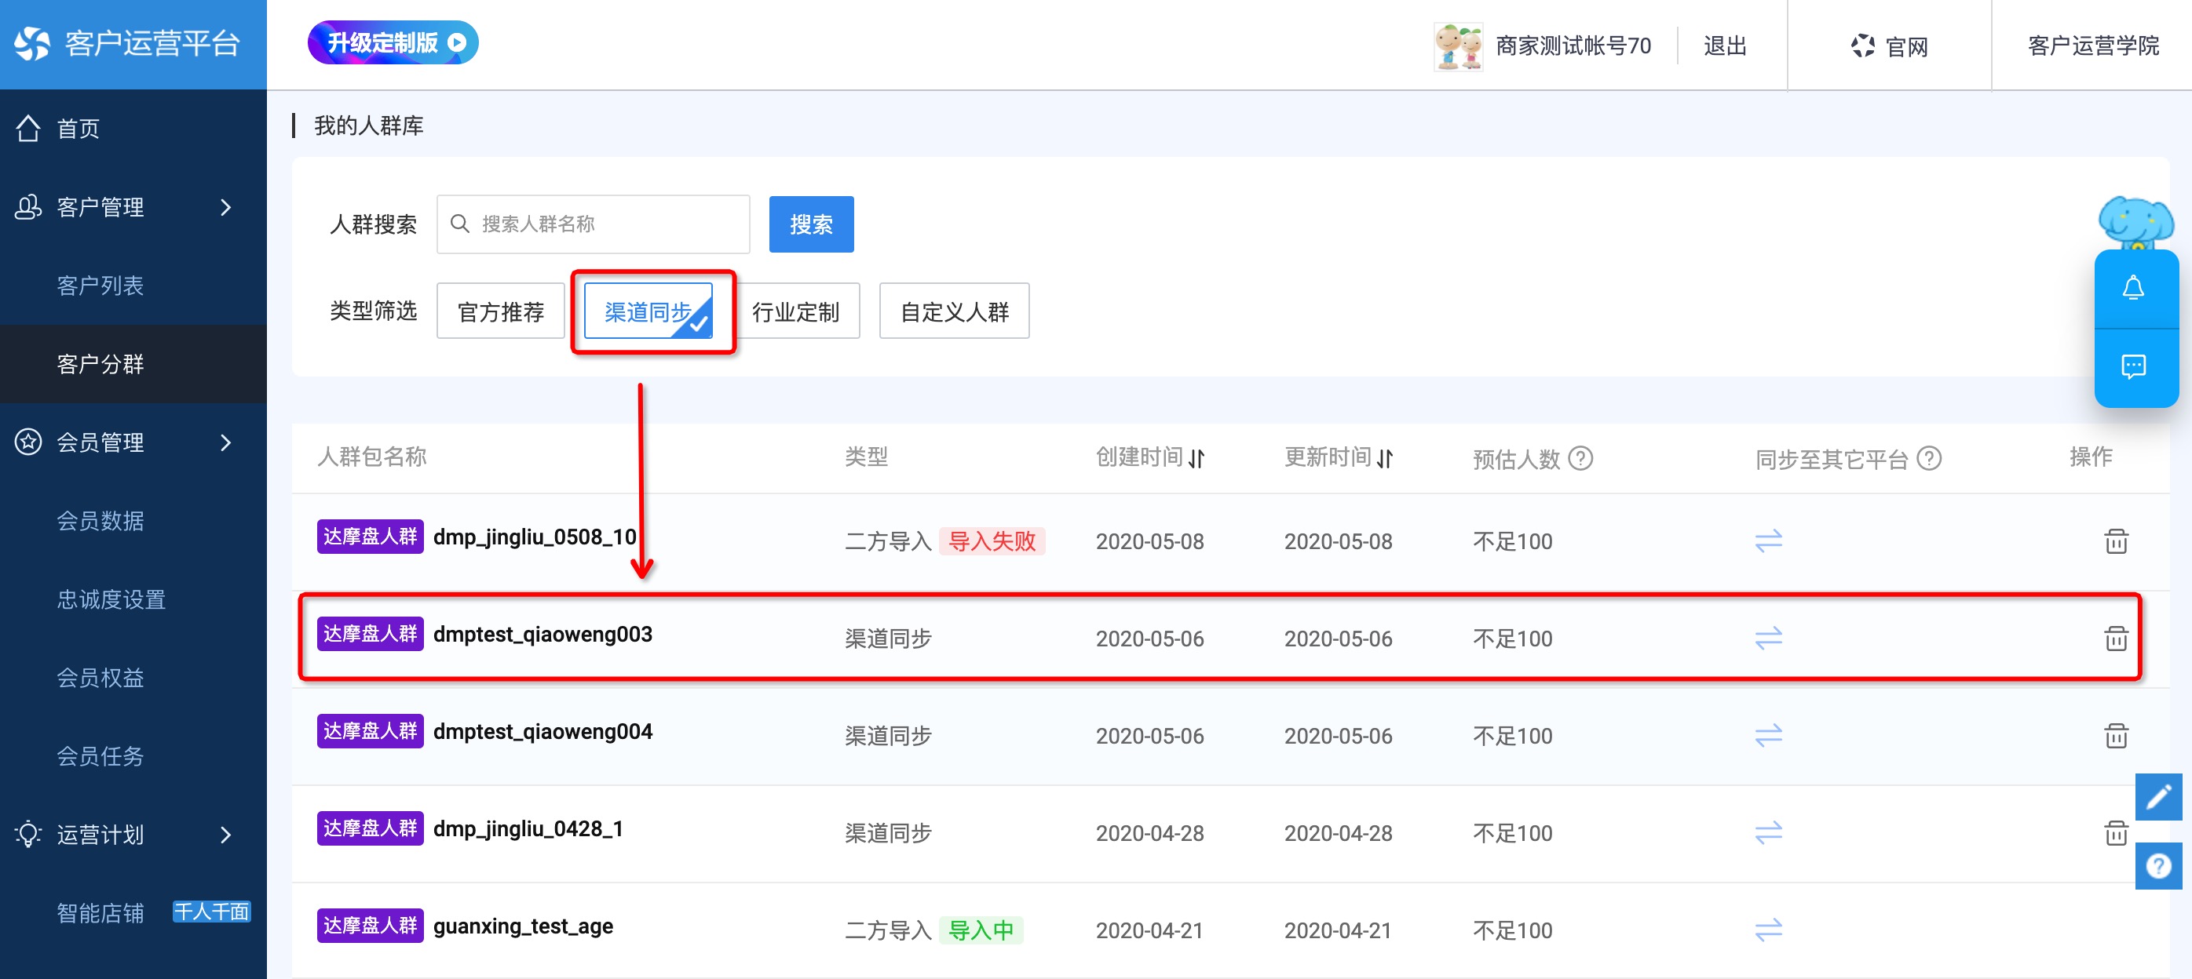Click the blue pencil edit button
The height and width of the screenshot is (979, 2192).
point(2157,797)
